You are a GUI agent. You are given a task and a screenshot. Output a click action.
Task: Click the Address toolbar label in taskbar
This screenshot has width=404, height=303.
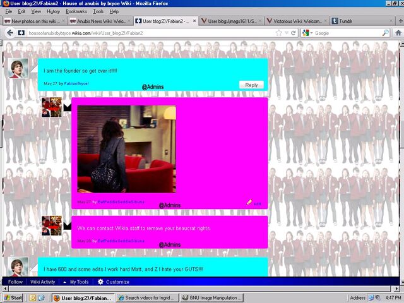(358, 298)
